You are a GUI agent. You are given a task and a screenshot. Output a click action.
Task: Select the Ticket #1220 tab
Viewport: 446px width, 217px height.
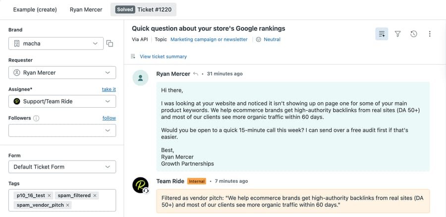point(143,10)
